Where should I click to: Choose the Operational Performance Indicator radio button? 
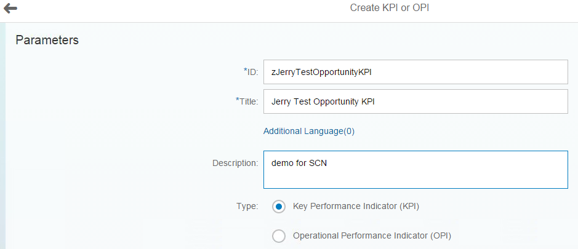(x=279, y=236)
